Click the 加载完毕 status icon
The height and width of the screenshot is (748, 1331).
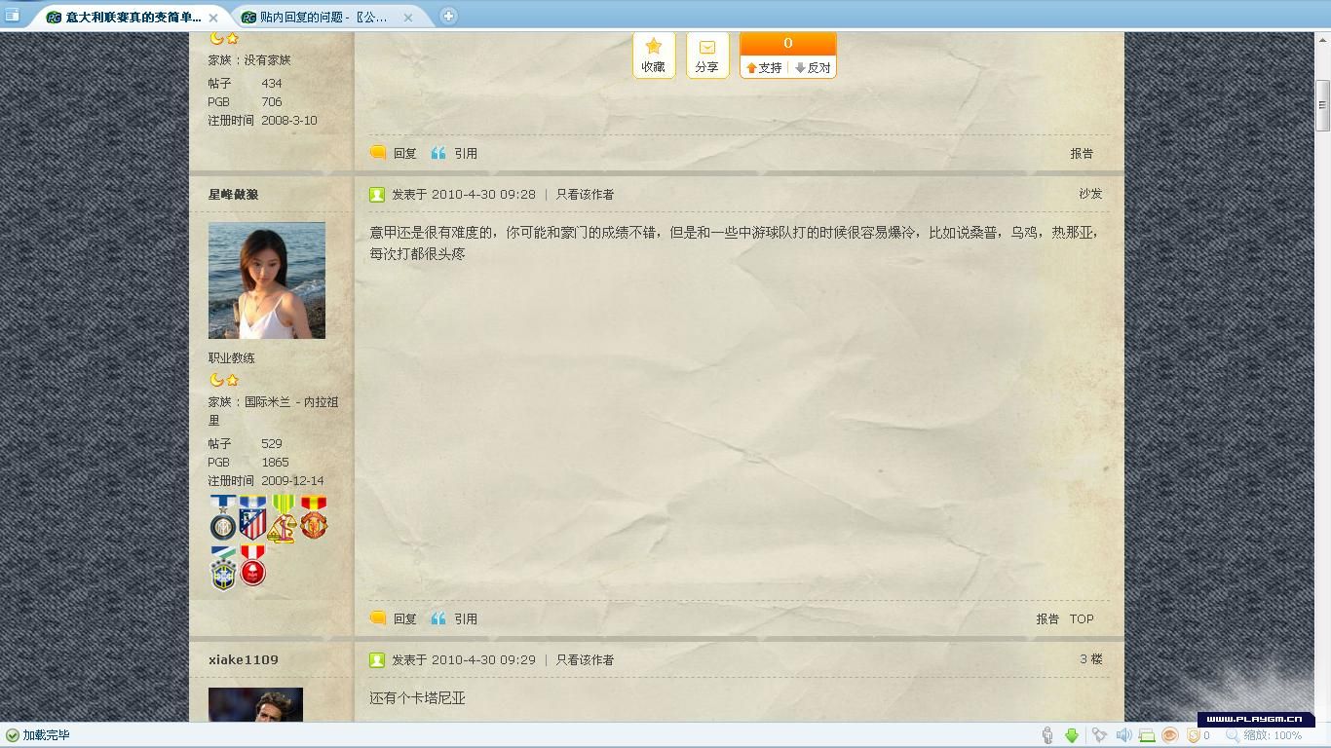point(12,735)
